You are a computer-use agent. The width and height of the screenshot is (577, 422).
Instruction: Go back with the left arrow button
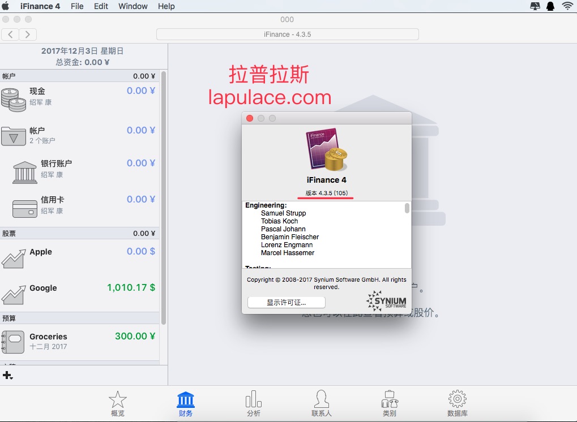pos(10,35)
